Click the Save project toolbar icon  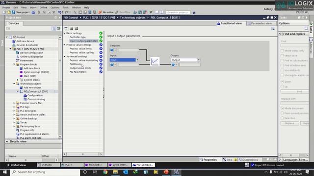click(13, 12)
